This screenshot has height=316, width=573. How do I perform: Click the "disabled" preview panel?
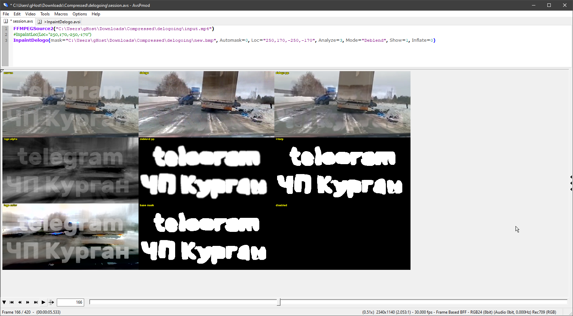click(x=342, y=237)
